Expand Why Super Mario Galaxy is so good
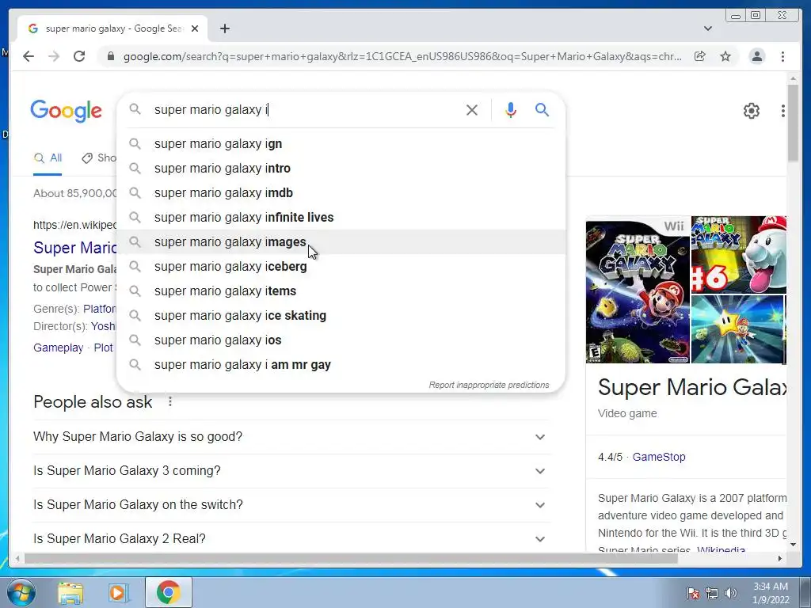This screenshot has width=811, height=608. pyautogui.click(x=291, y=437)
